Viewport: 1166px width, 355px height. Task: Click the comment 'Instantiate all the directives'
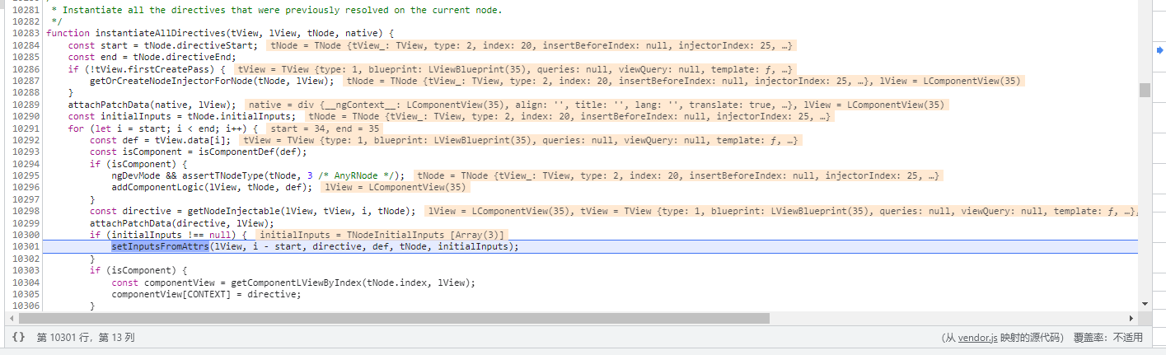[138, 10]
